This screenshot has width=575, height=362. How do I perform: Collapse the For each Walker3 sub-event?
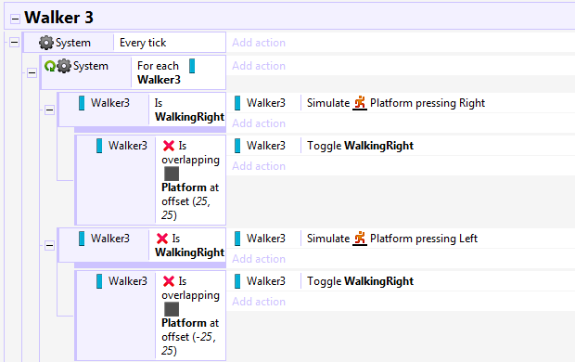pyautogui.click(x=32, y=72)
